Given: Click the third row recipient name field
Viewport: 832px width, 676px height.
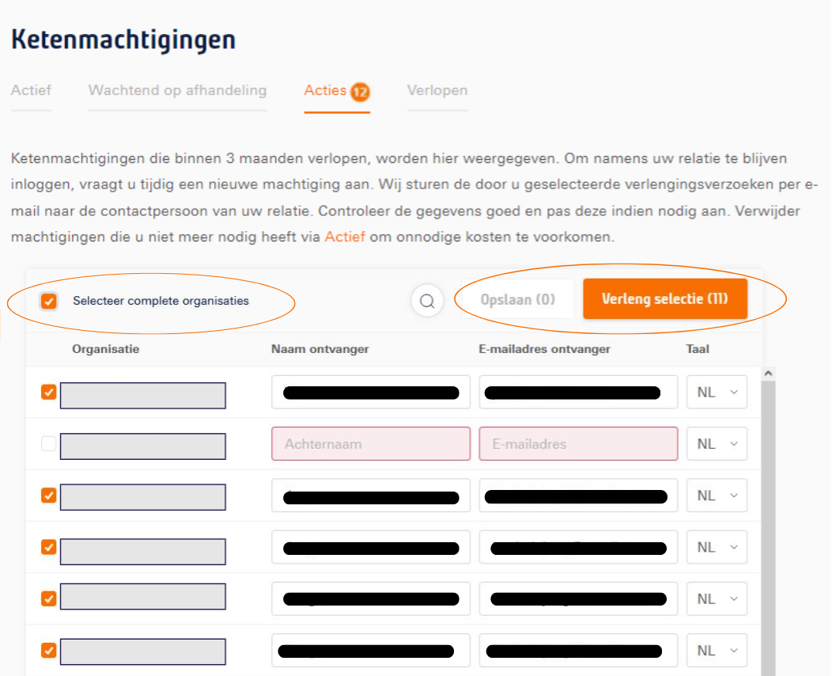Looking at the screenshot, I should (x=371, y=496).
